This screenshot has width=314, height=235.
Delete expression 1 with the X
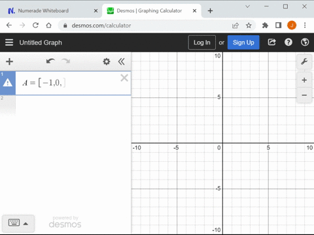[x=124, y=78]
